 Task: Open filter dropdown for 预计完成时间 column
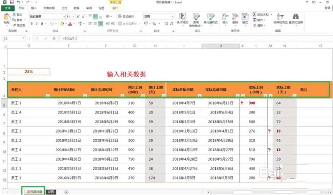[x=122, y=95]
